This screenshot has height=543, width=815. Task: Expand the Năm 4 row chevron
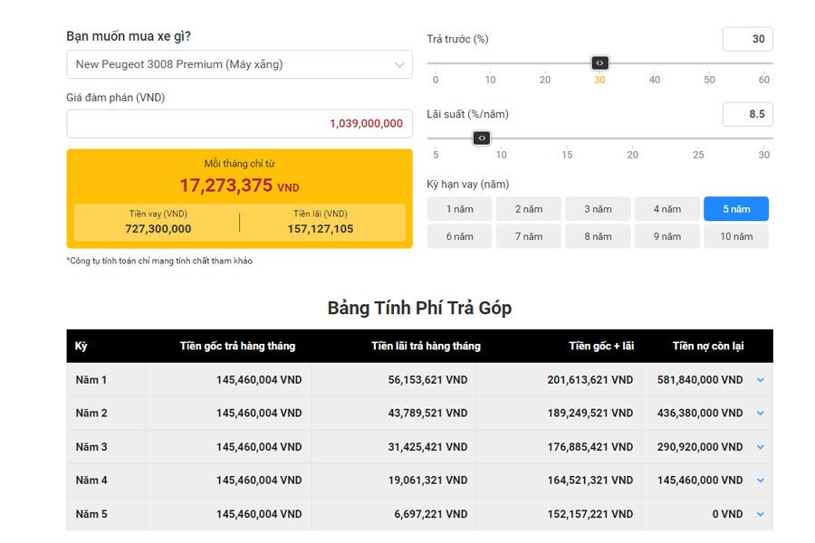(760, 481)
